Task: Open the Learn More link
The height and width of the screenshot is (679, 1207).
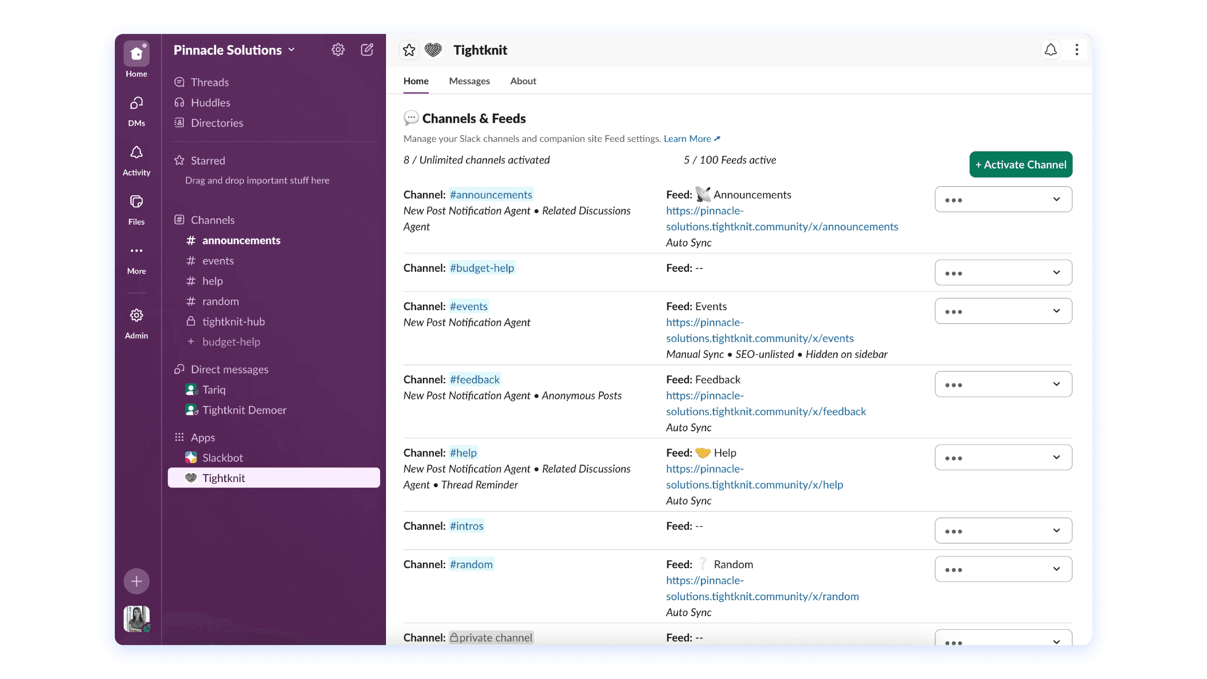Action: click(x=691, y=139)
